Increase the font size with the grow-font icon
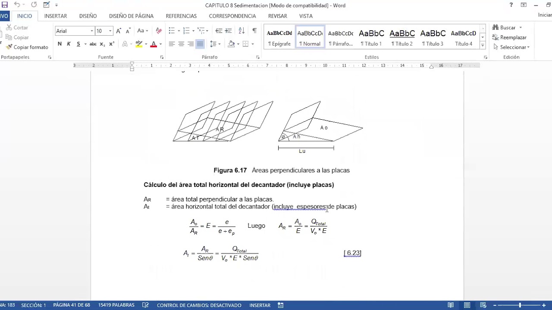The image size is (552, 310). [x=119, y=31]
